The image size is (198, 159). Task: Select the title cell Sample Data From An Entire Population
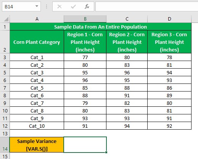point(100,27)
